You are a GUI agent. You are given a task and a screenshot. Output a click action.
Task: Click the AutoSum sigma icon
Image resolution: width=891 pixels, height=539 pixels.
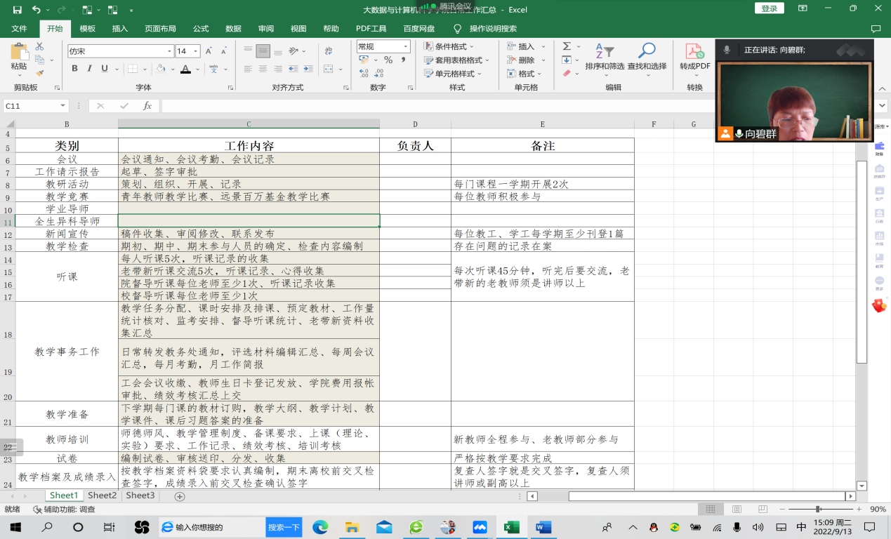pyautogui.click(x=567, y=46)
